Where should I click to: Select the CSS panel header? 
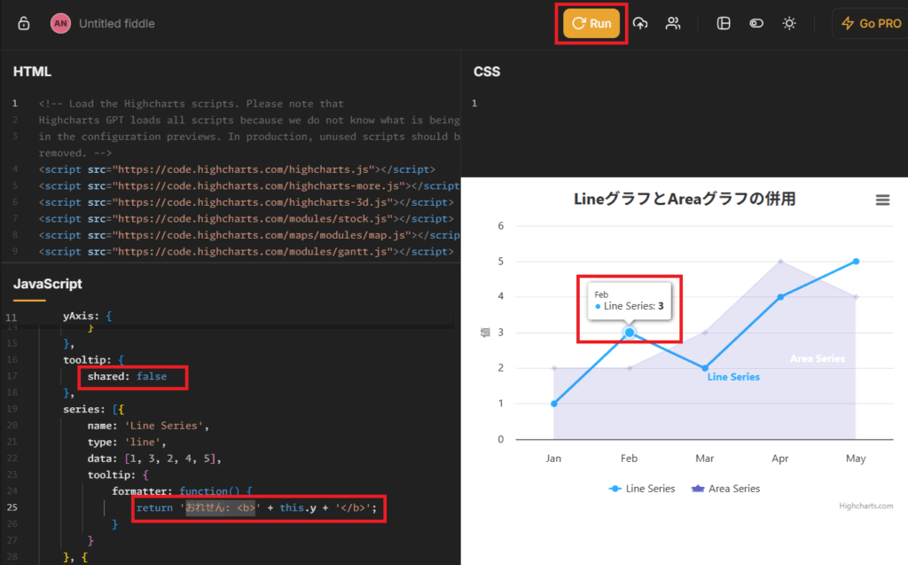tap(487, 71)
